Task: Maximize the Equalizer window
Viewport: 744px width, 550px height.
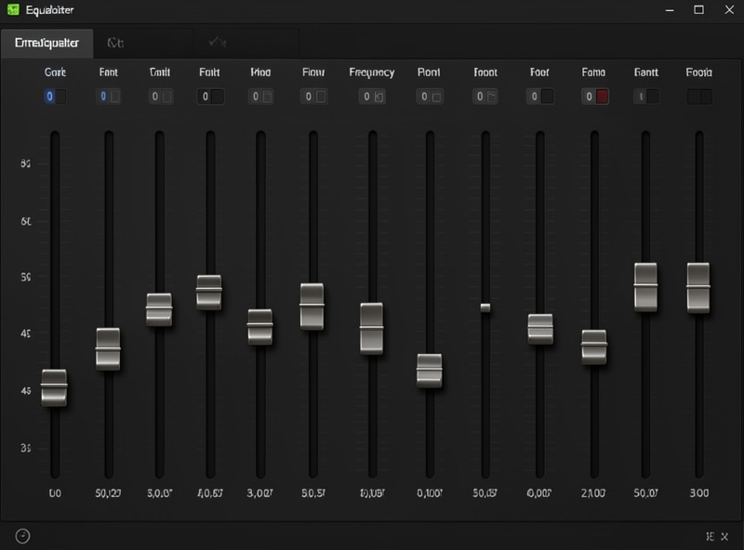Action: pyautogui.click(x=699, y=10)
